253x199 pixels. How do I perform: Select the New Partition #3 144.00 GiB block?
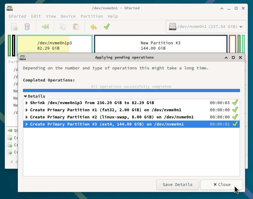(x=161, y=44)
